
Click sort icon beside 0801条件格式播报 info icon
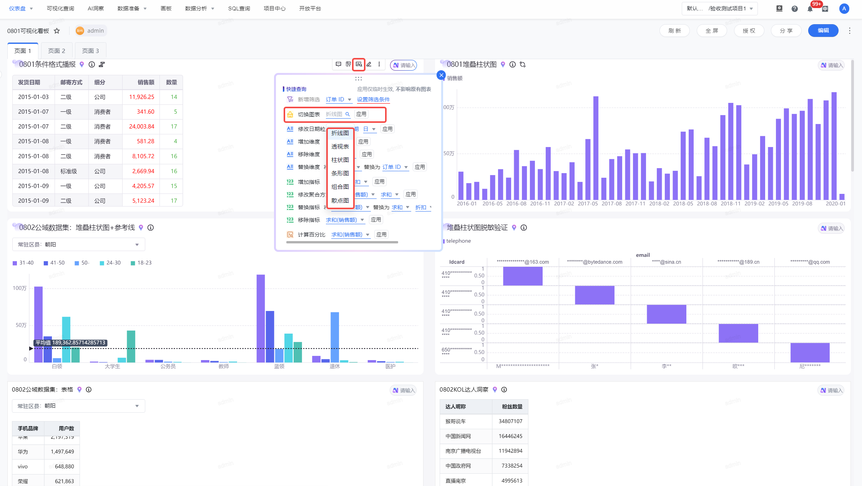[102, 64]
